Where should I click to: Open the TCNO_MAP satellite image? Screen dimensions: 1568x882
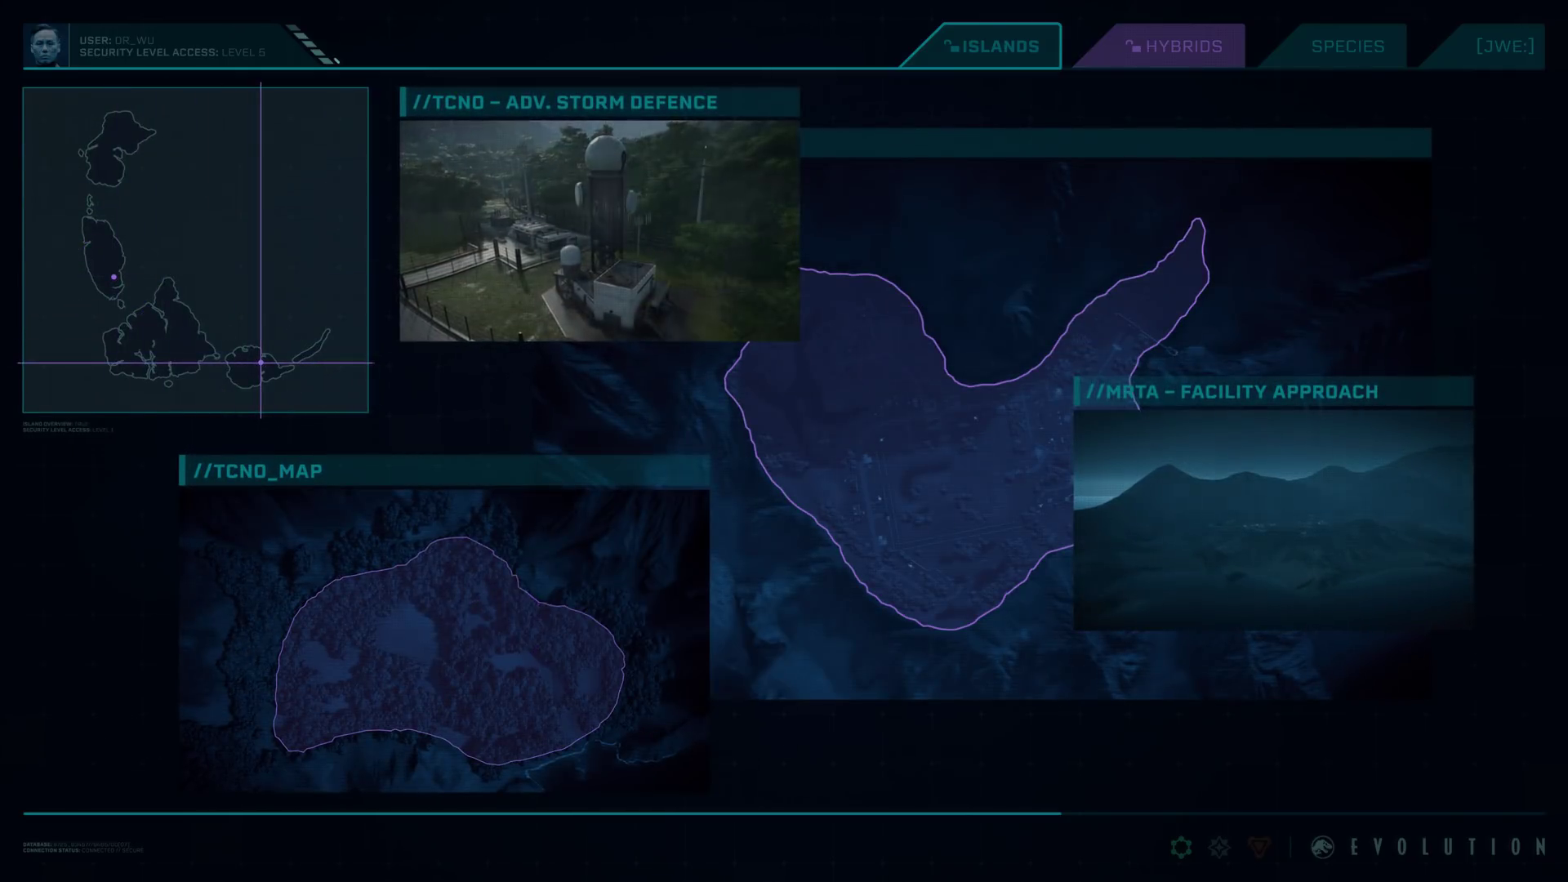point(444,640)
